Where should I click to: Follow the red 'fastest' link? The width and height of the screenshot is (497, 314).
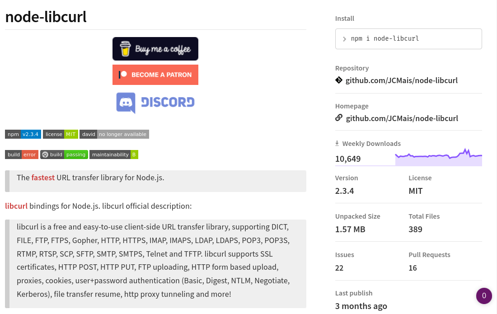pos(43,178)
